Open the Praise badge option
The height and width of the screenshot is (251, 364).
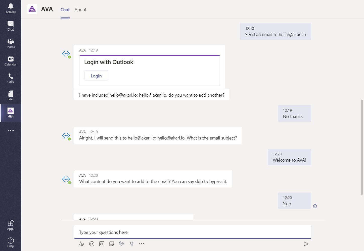tap(131, 244)
